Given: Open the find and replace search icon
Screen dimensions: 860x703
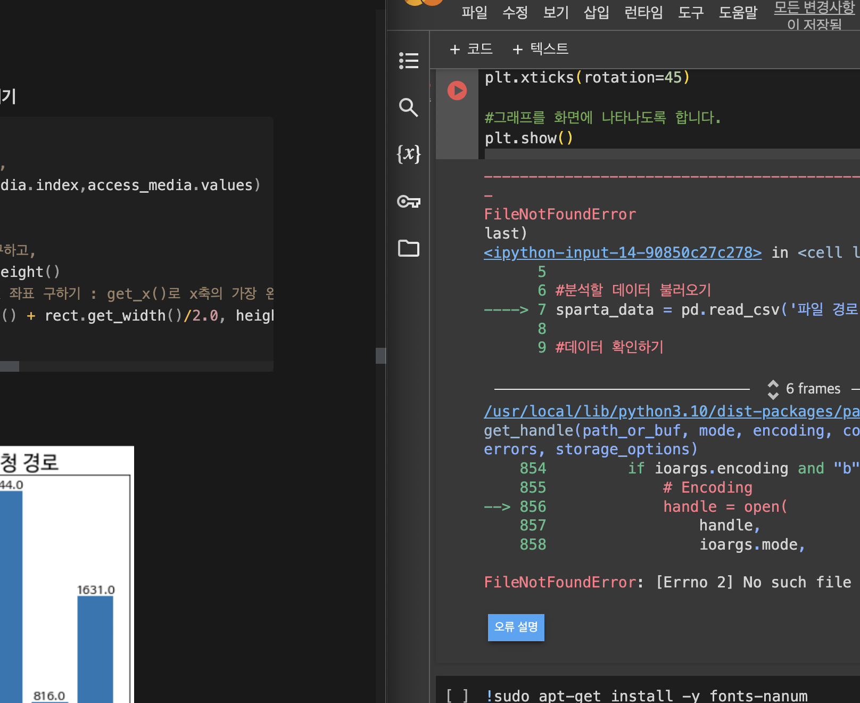Looking at the screenshot, I should (x=409, y=108).
